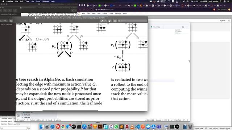Viewport: 232px width, 130px height.
Task: Click the battery 100% indicator in menu bar
Action: [x=204, y=1]
